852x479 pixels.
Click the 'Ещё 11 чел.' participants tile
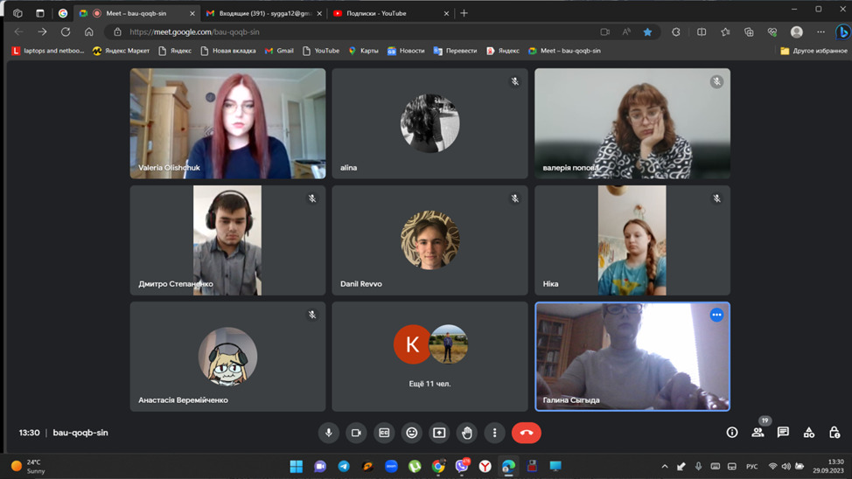click(x=429, y=357)
